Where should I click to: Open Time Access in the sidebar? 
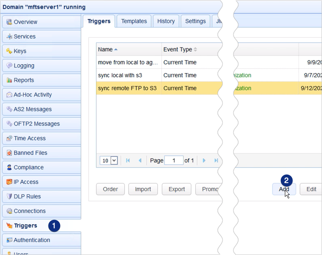(42, 138)
